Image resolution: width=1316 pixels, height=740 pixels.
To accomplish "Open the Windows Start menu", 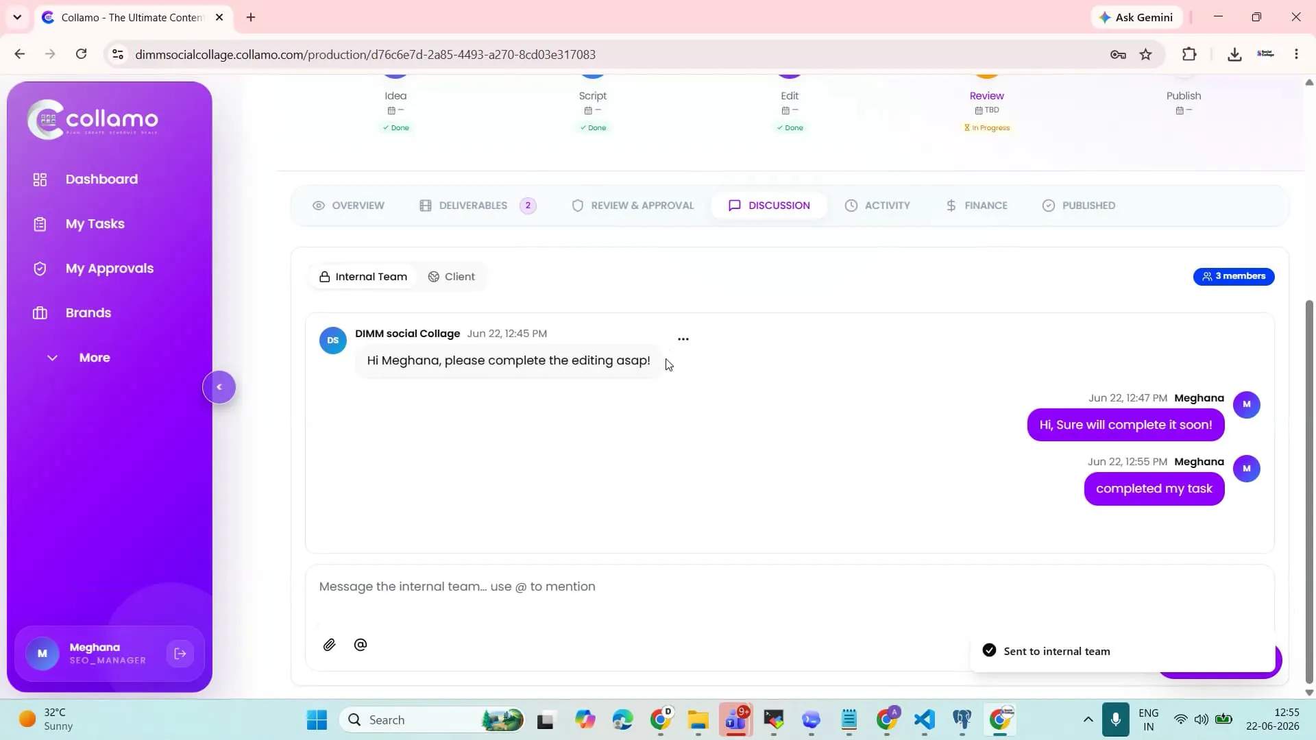I will click(317, 720).
